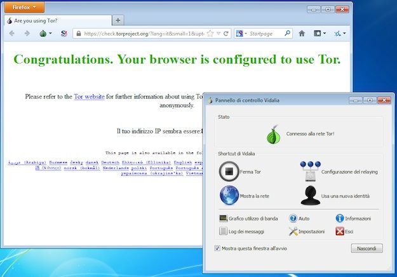Switch page language to Nihongo
The height and width of the screenshot is (277, 397).
coord(48,168)
